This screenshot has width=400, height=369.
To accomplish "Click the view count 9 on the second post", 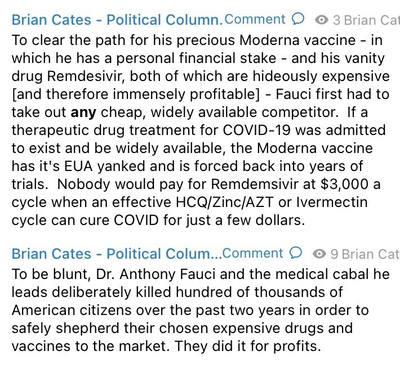I will click(334, 254).
